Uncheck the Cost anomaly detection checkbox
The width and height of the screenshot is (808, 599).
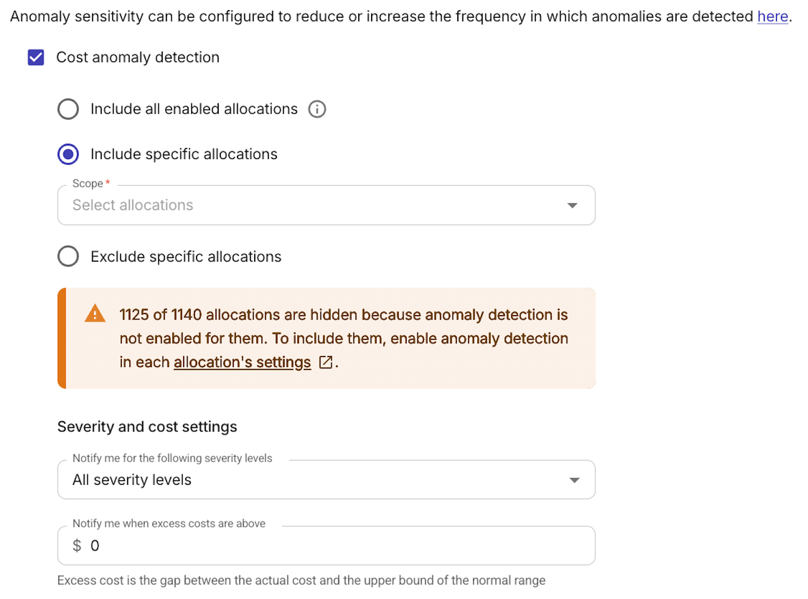36,57
